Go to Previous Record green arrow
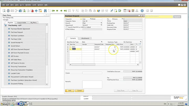Viewport: 189px width, 106px height. (x=57, y=11)
